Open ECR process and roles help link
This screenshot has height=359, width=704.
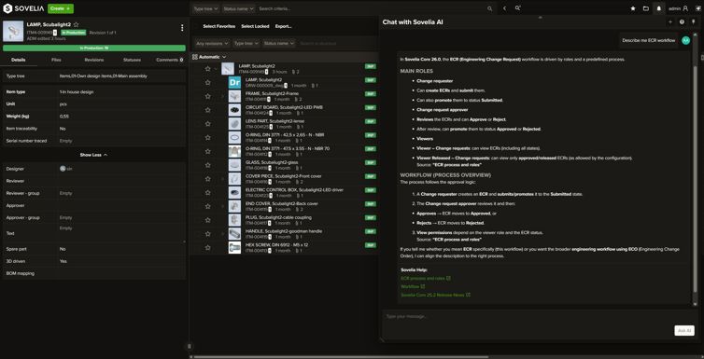[425, 278]
